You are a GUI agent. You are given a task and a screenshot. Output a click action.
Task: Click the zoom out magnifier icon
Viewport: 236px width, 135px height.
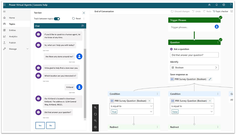[95, 121]
